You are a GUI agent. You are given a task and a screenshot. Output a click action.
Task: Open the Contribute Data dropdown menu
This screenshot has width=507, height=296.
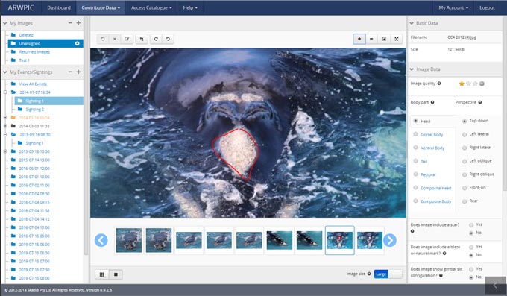point(101,7)
